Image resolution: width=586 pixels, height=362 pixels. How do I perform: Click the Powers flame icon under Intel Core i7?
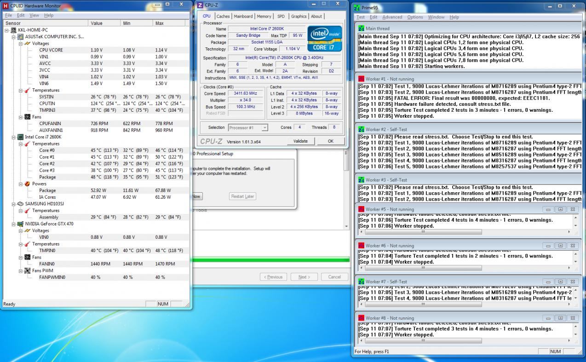[28, 184]
